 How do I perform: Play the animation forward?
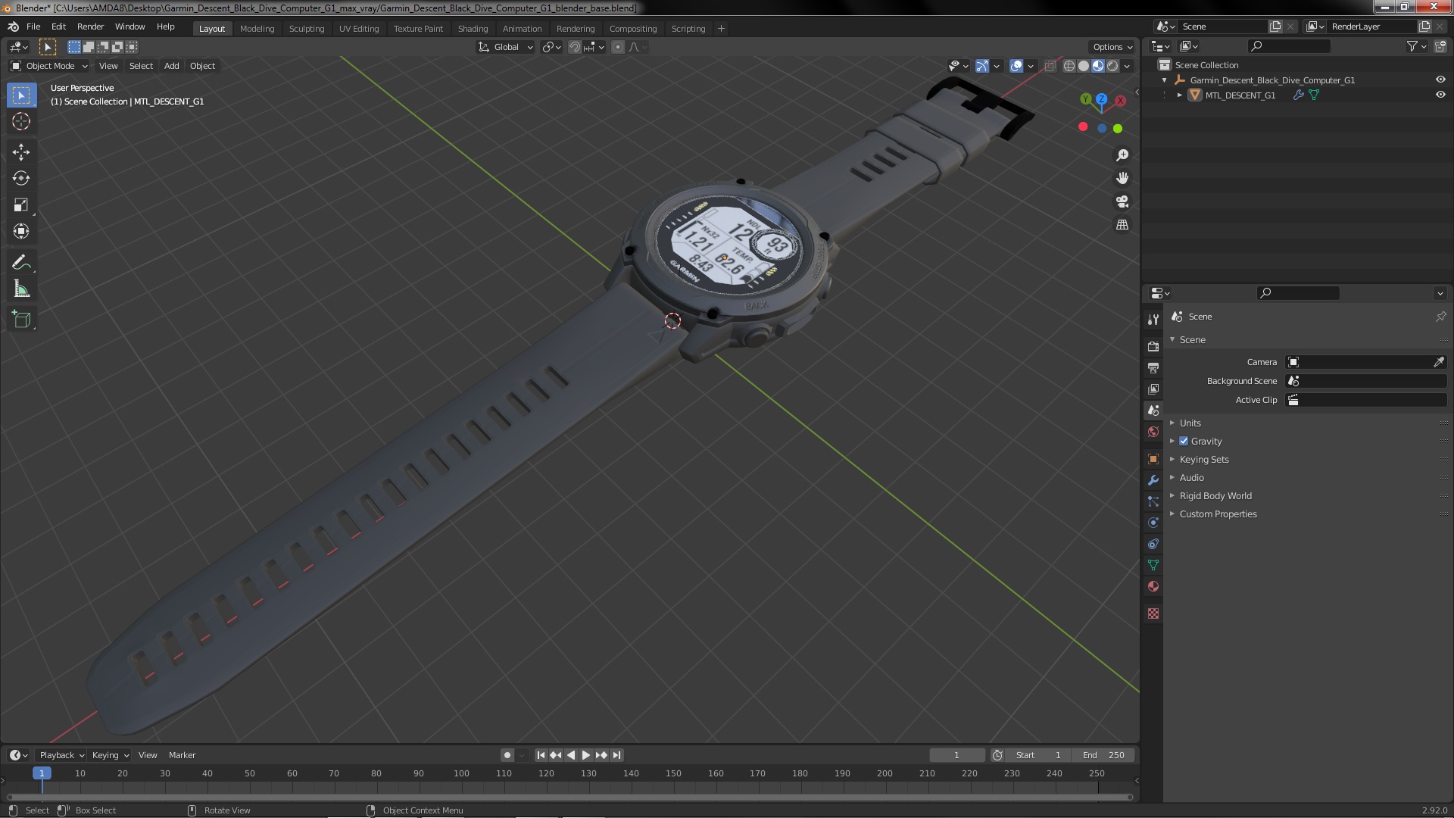(585, 755)
